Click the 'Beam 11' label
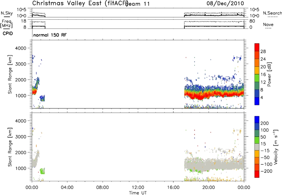 (x=138, y=4)
